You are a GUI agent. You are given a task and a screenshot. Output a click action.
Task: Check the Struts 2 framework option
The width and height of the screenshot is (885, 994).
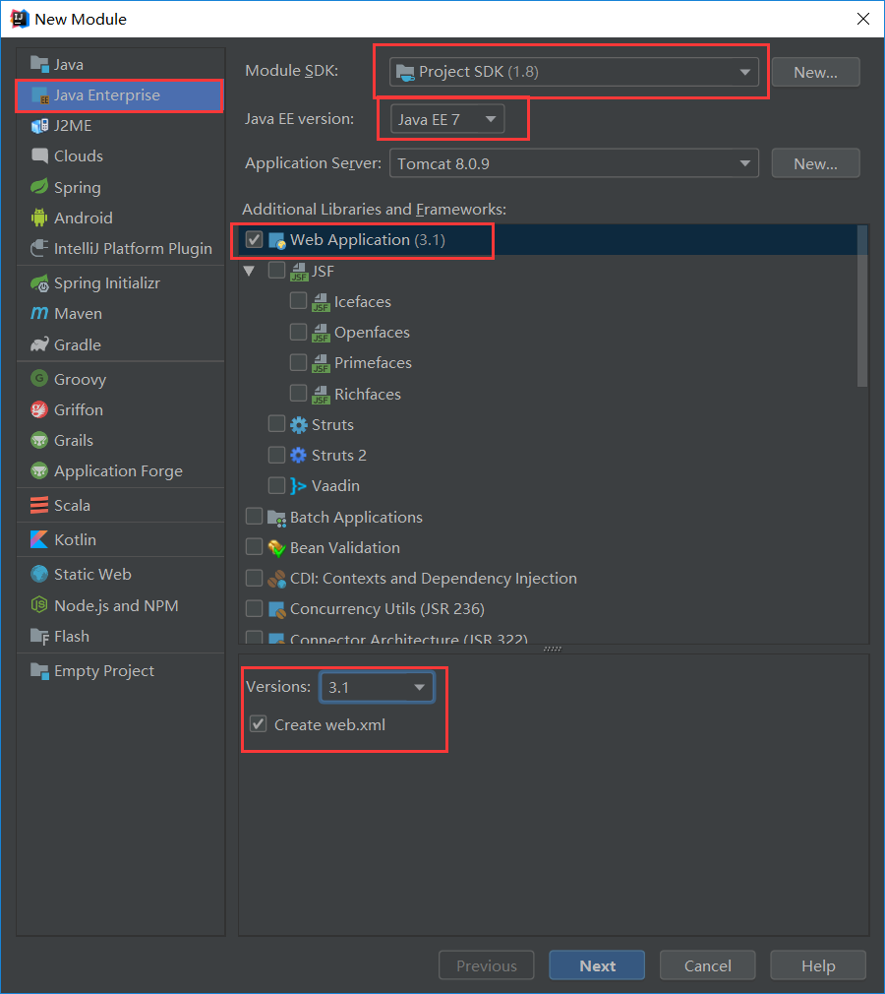coord(276,455)
